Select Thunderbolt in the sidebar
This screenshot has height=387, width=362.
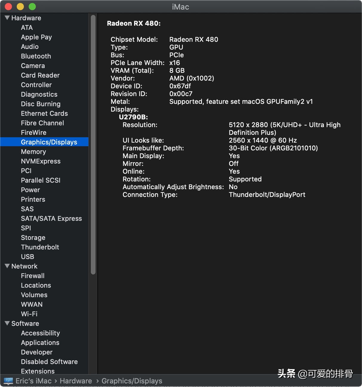pyautogui.click(x=40, y=247)
